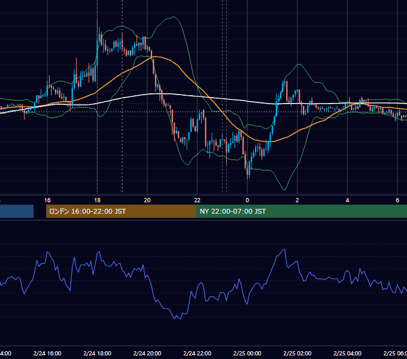407x359 pixels.
Task: Click the 2/25 04:00 date label
Action: 347,353
